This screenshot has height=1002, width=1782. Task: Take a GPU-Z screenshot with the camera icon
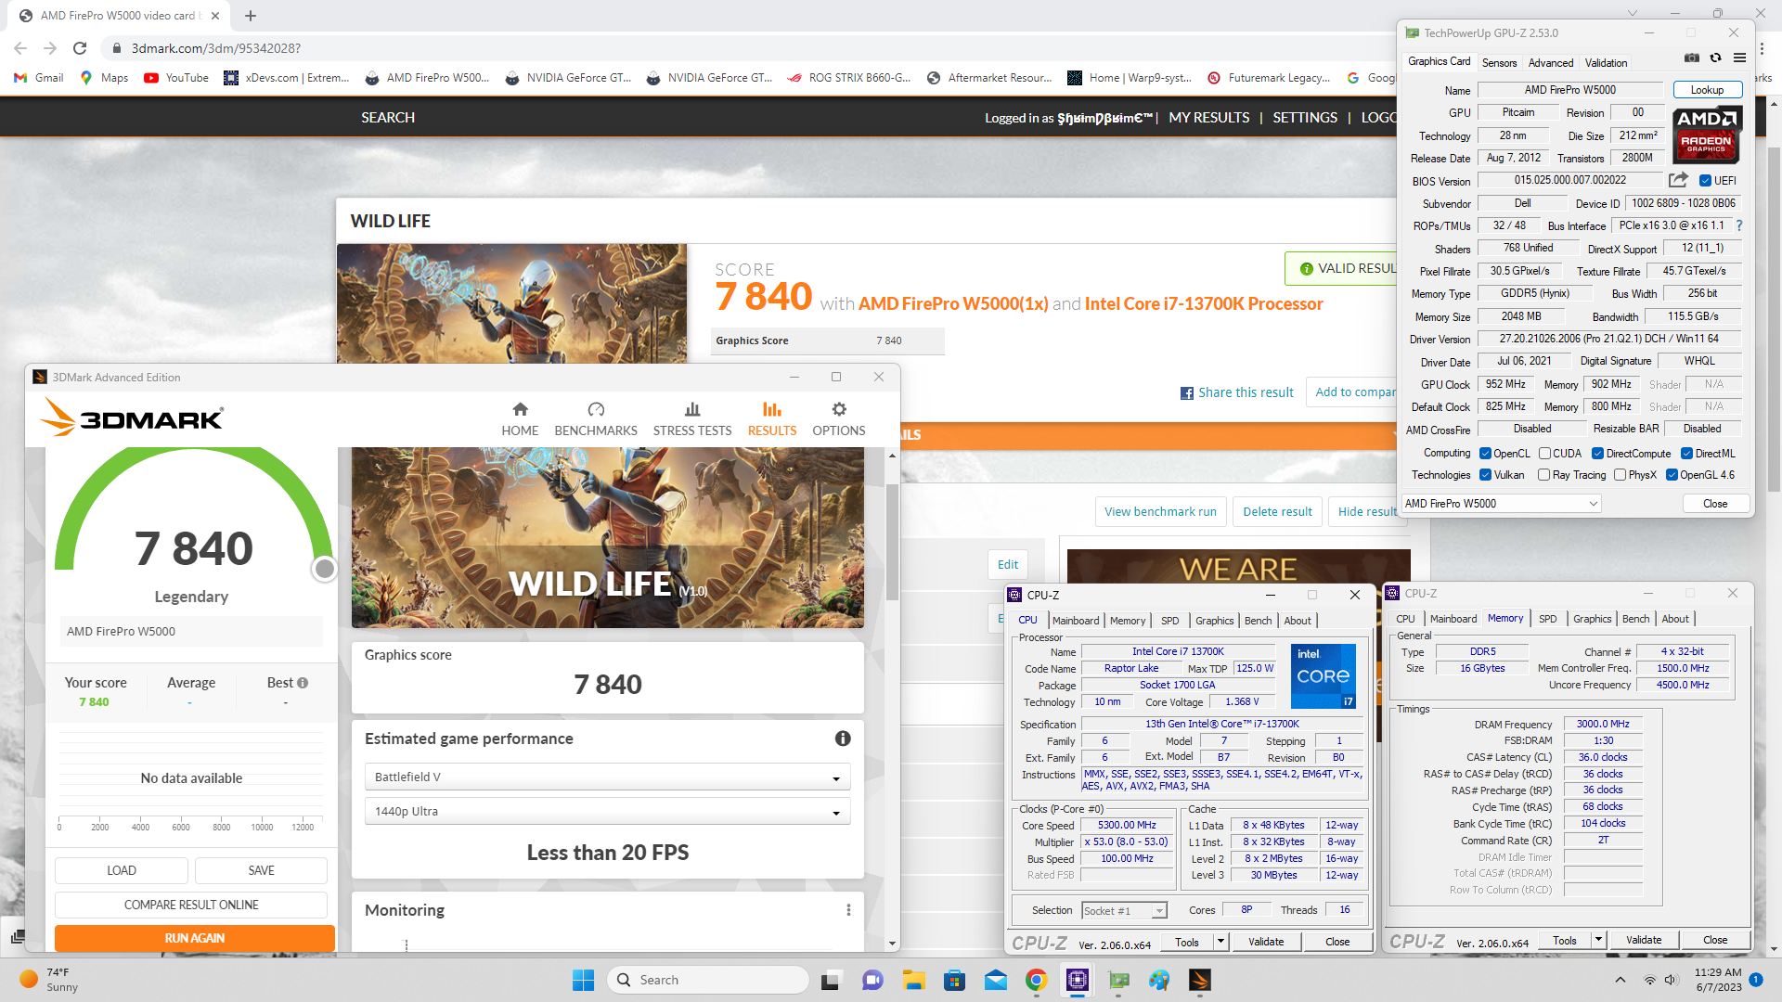tap(1692, 58)
